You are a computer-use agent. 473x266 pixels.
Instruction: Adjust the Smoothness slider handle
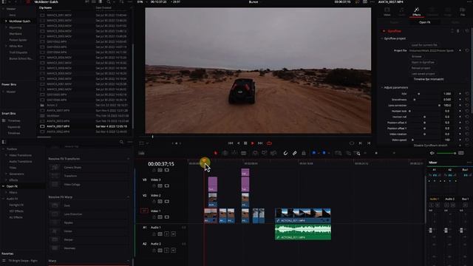[415, 100]
